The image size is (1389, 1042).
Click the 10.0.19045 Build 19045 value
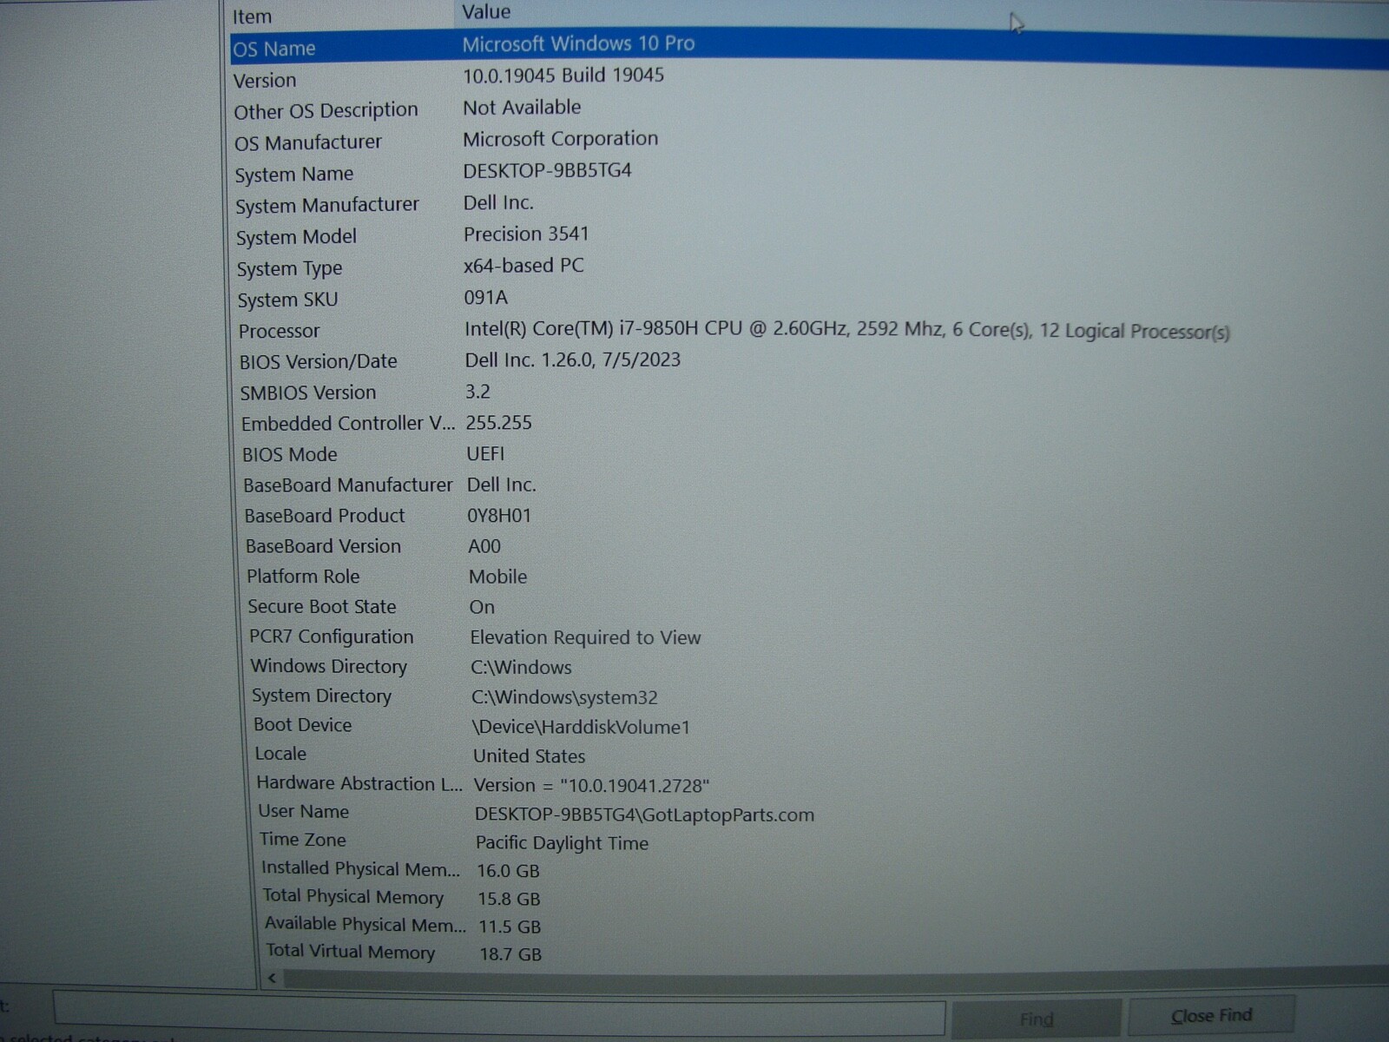563,76
